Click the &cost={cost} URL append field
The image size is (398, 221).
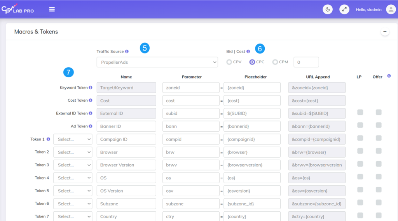(317, 101)
